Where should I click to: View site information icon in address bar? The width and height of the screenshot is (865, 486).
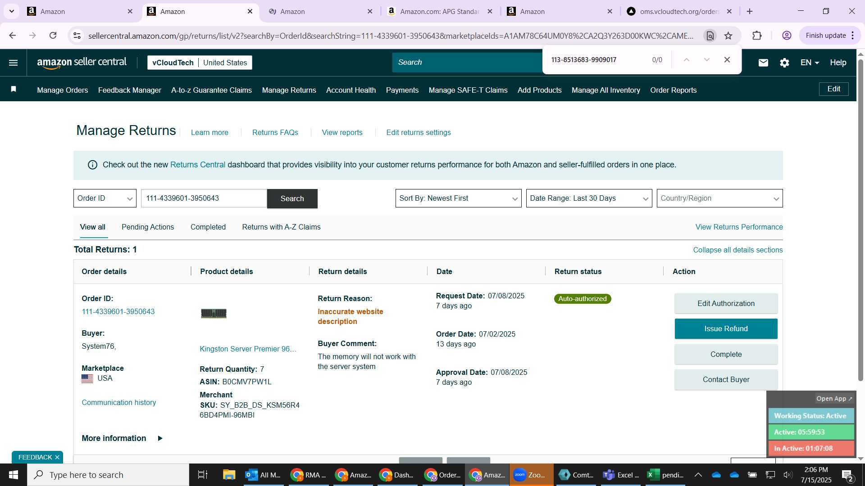tap(77, 36)
